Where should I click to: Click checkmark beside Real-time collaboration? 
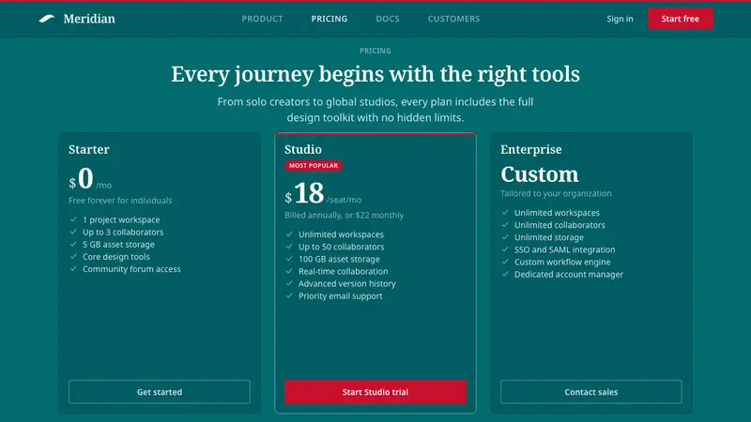coord(289,271)
